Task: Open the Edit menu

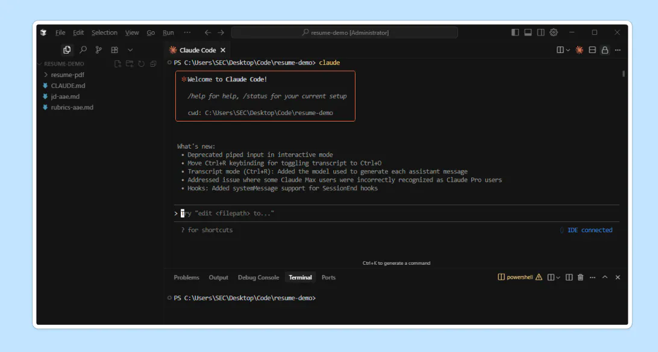Action: pyautogui.click(x=78, y=32)
